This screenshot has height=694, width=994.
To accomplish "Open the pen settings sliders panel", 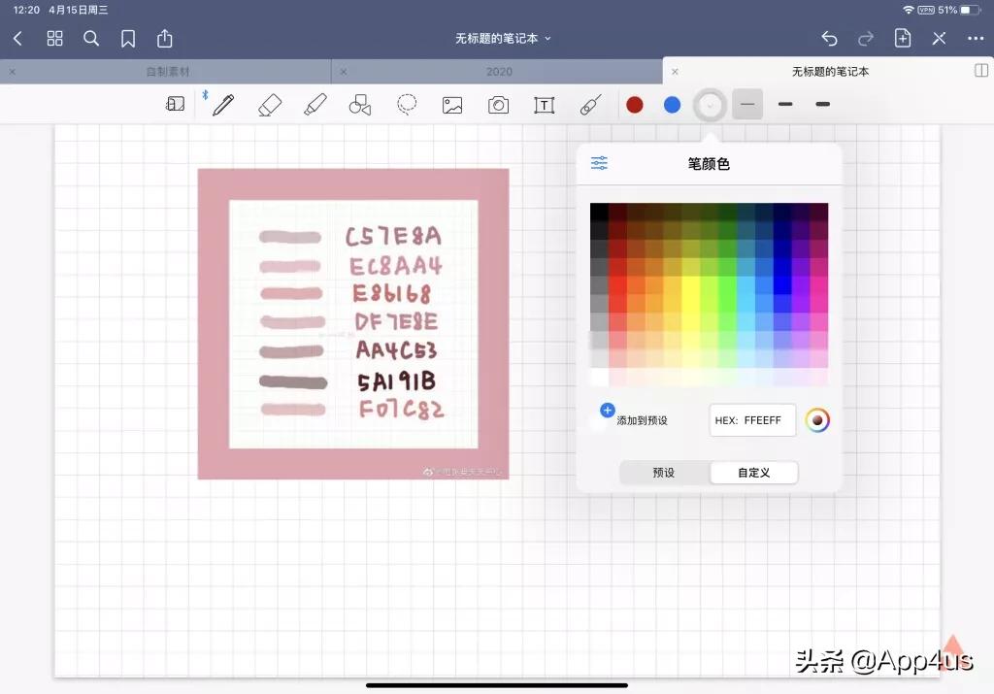I will [x=599, y=163].
